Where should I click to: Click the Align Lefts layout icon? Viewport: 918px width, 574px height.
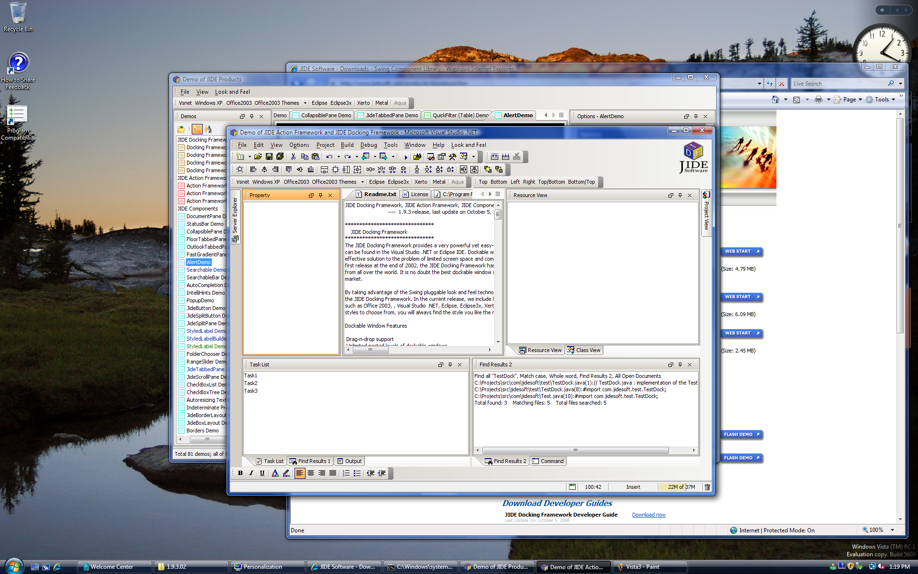[x=253, y=169]
